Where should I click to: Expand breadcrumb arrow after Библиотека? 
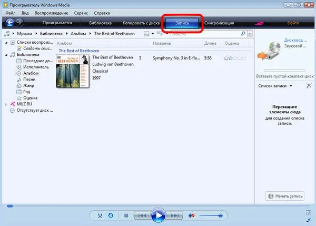[x=67, y=34]
